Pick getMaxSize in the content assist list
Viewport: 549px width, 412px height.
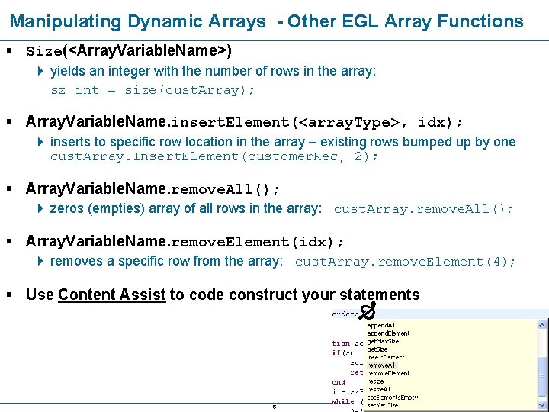tap(383, 342)
